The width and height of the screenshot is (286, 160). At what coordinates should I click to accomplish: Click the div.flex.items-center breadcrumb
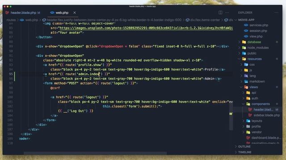[205, 20]
